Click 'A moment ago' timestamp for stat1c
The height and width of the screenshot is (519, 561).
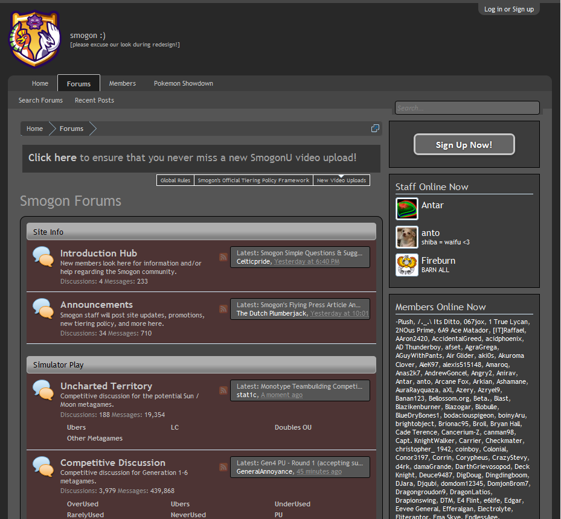click(281, 395)
